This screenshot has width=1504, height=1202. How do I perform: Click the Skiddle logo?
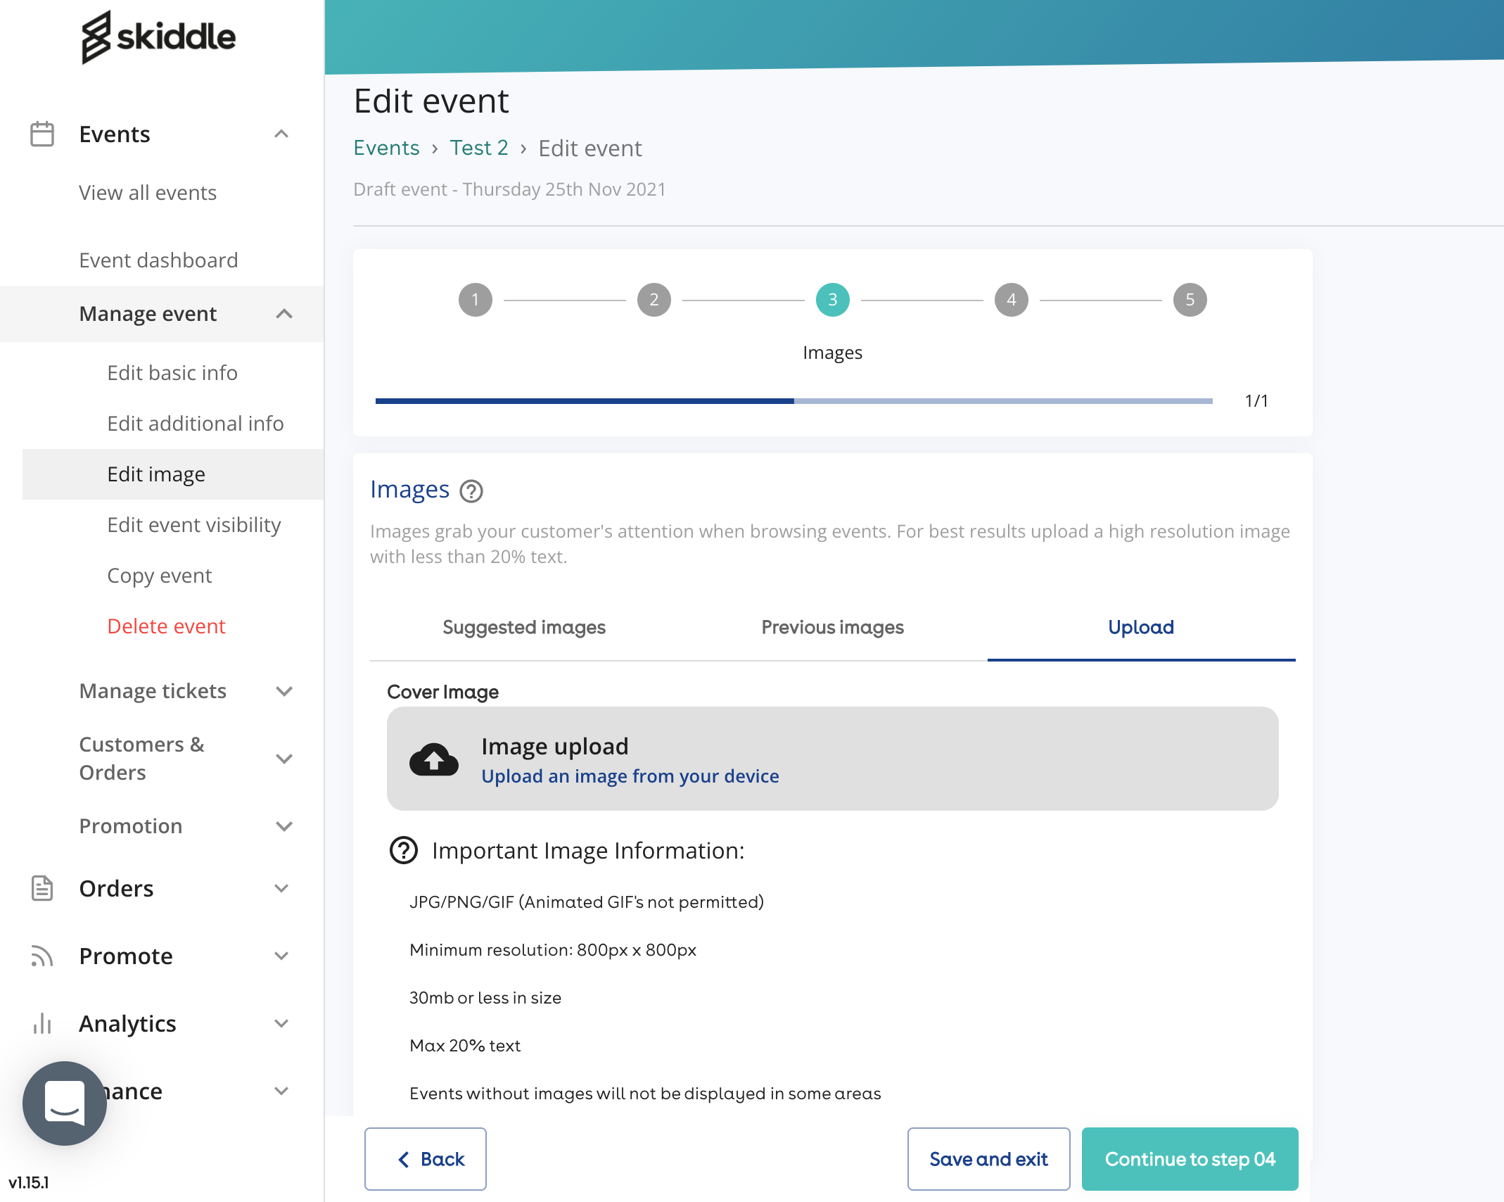pyautogui.click(x=158, y=37)
